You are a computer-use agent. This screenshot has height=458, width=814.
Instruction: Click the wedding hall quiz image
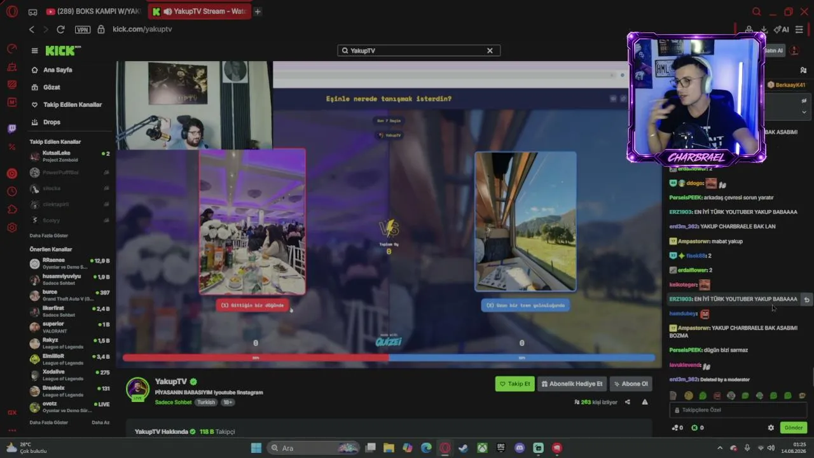(252, 221)
